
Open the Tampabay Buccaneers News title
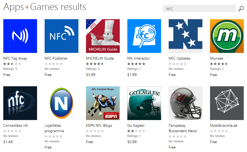click(x=183, y=128)
